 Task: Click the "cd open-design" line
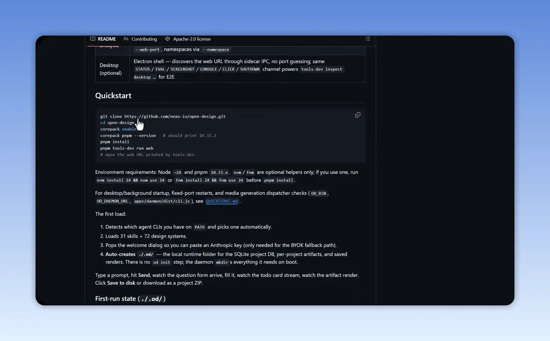(117, 123)
